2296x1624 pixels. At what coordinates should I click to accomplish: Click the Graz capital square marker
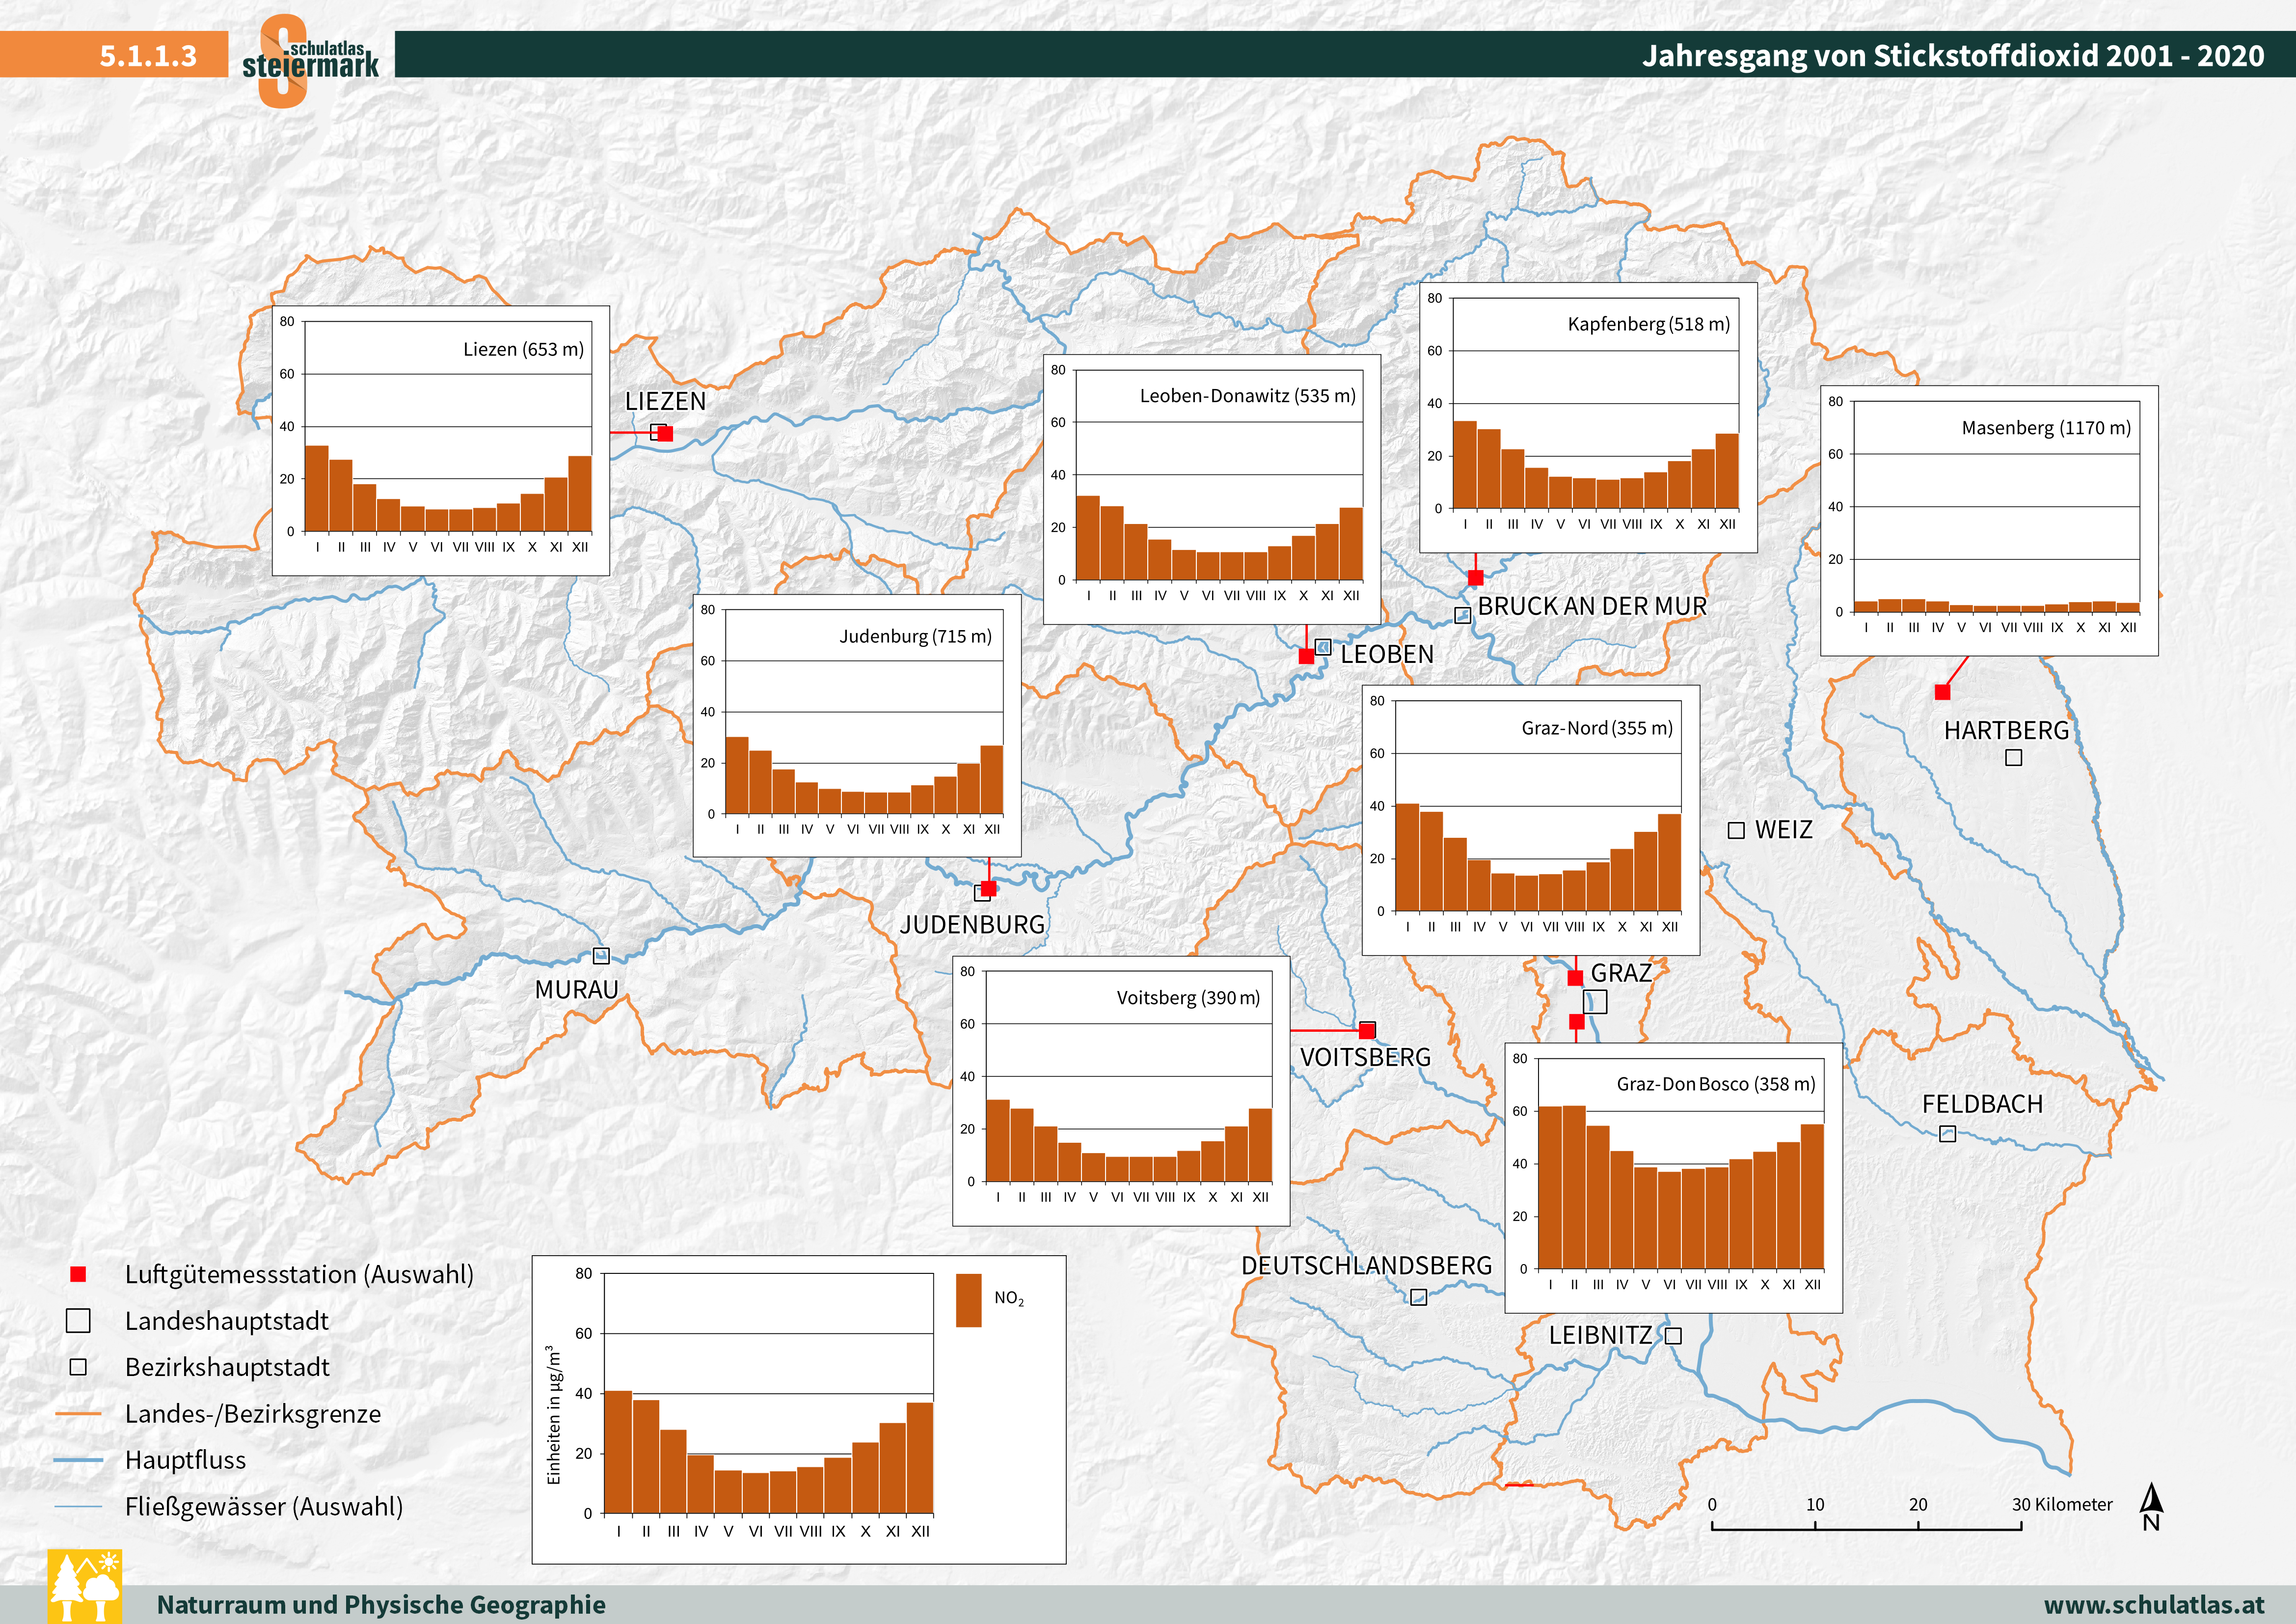click(1595, 1002)
